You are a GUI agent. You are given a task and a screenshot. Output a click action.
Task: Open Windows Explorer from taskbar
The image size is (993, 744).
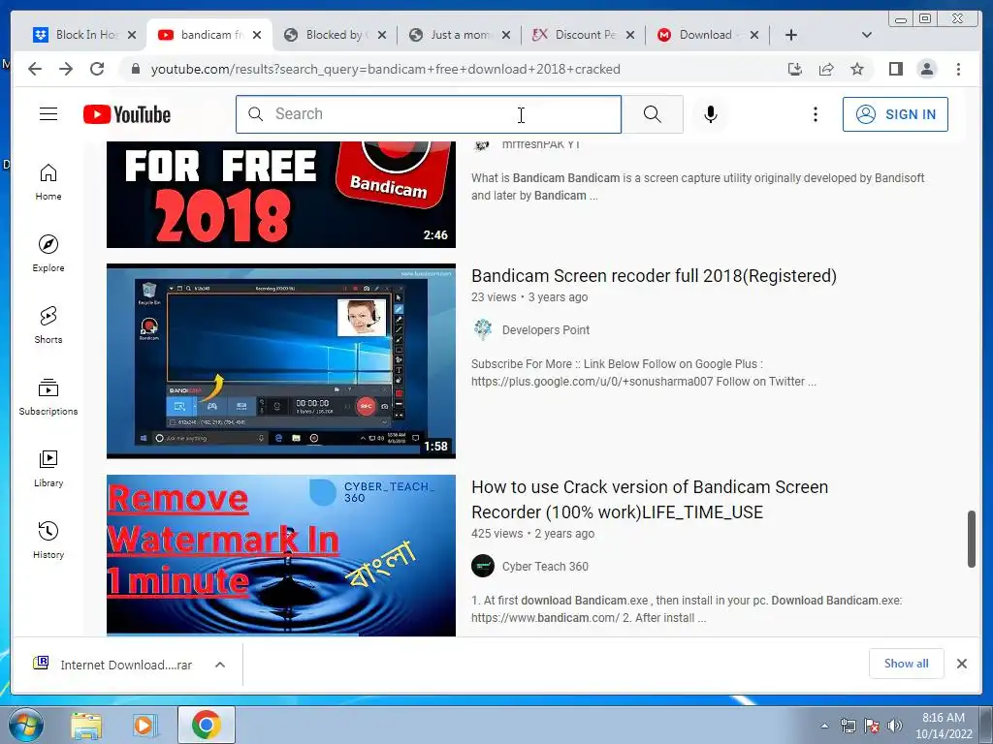[86, 726]
